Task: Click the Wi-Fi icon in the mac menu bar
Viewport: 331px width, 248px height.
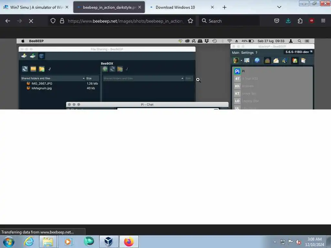Action: click(230, 41)
